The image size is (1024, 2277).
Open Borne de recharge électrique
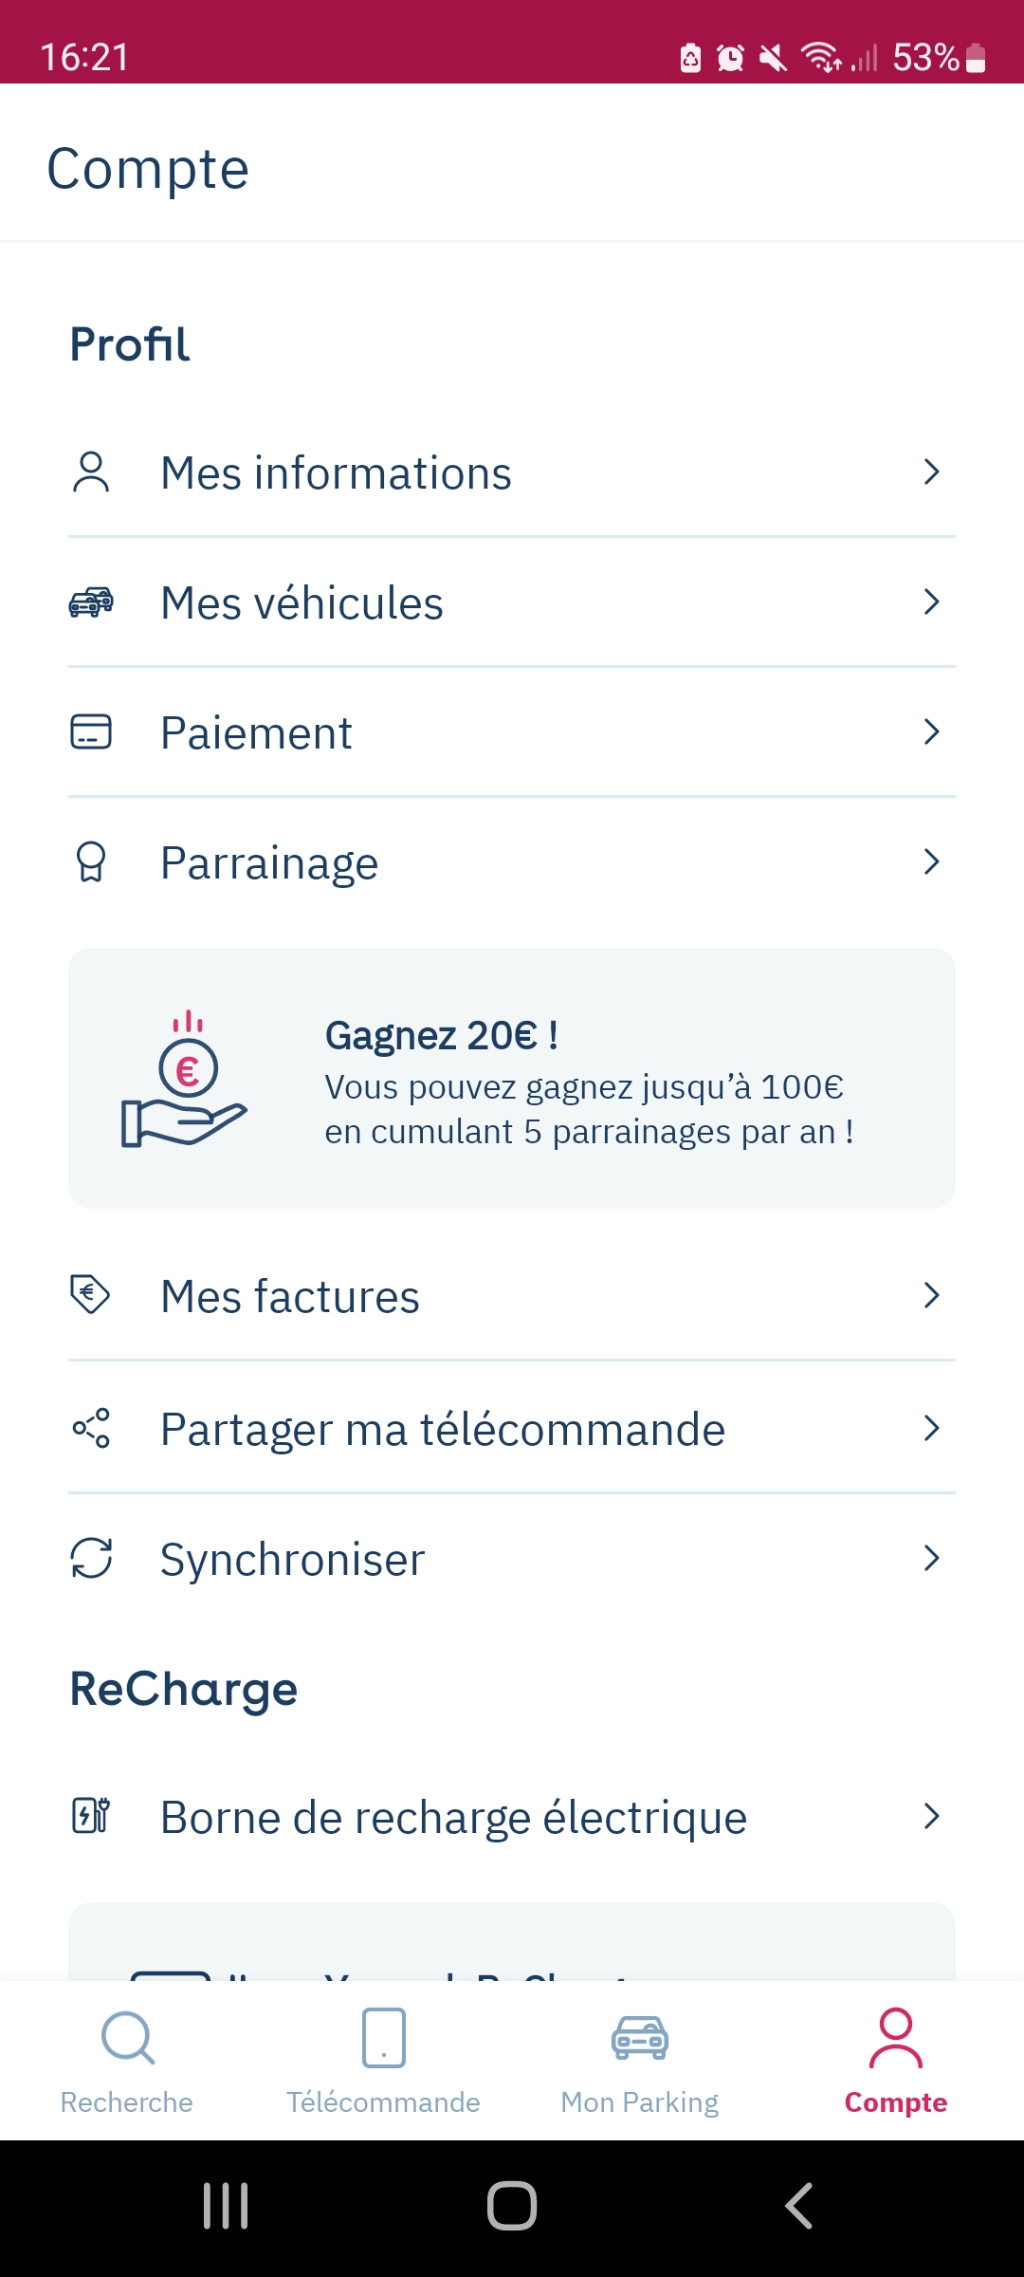453,1817
